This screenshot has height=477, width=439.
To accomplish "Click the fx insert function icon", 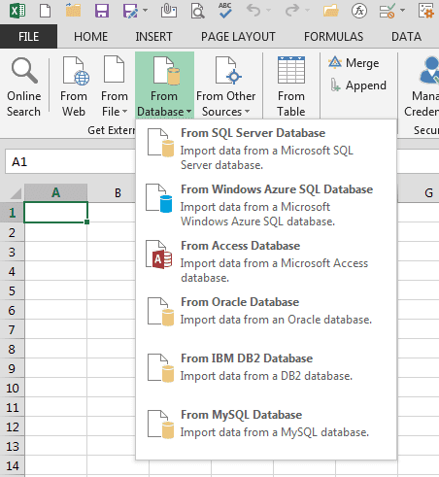I will click(x=359, y=11).
